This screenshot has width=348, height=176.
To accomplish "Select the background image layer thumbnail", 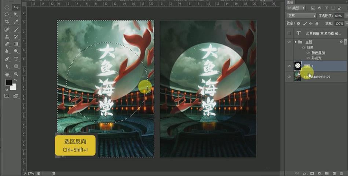I will [298, 77].
